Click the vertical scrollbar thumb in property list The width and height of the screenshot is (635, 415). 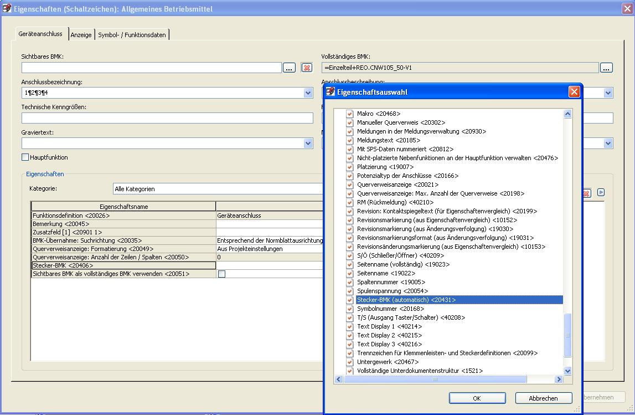[x=568, y=335]
